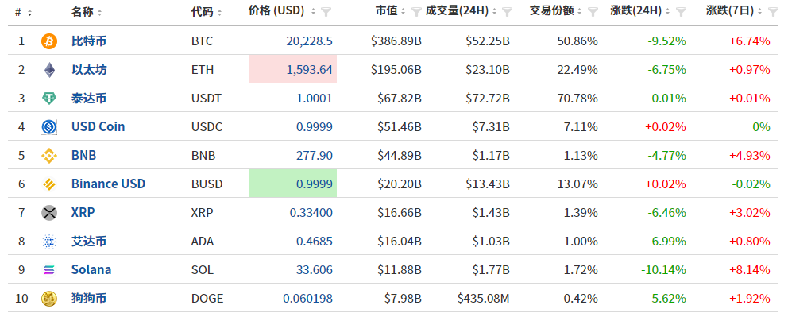The width and height of the screenshot is (788, 313).
Task: Click 24H change -10.14%
Action: click(663, 270)
